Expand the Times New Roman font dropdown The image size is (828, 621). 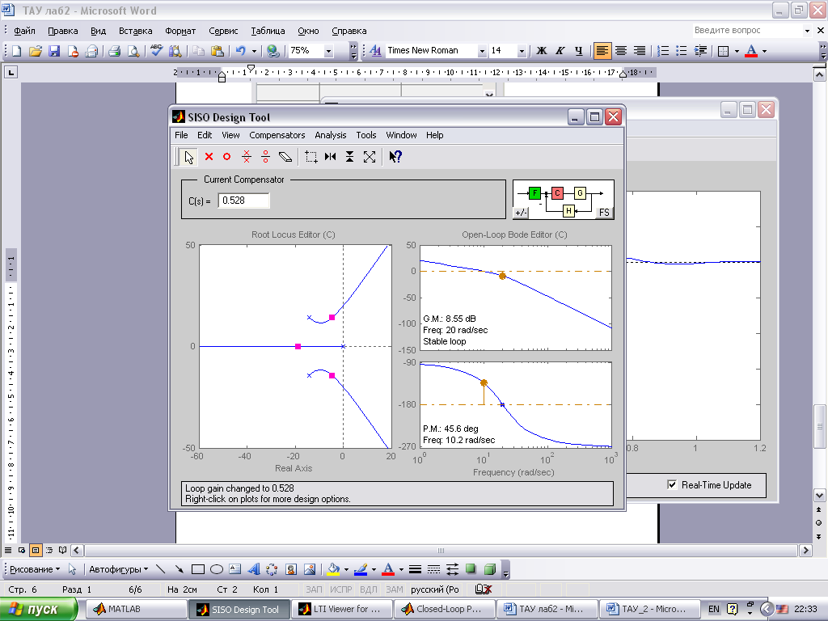pyautogui.click(x=482, y=51)
